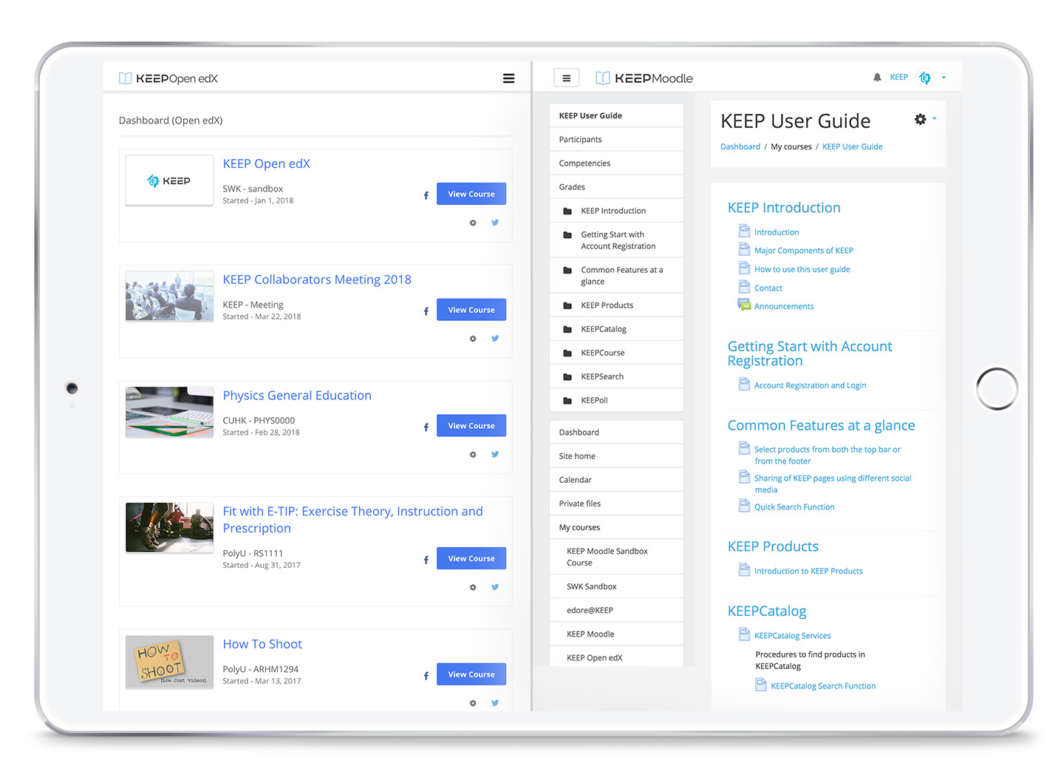This screenshot has width=1064, height=769.
Task: Open gear settings for Fit with E-TIP
Action: pyautogui.click(x=473, y=587)
